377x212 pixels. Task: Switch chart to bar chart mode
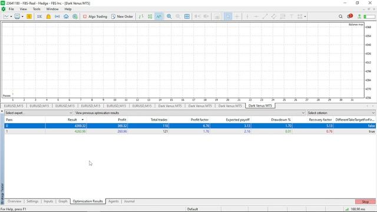(x=141, y=16)
